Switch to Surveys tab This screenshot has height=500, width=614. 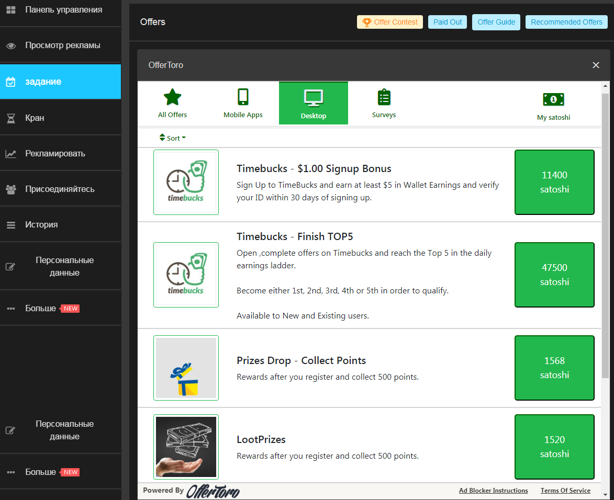coord(384,103)
